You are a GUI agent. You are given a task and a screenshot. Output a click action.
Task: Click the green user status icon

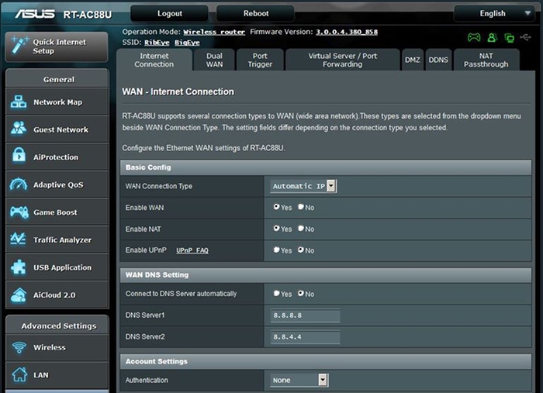(492, 37)
